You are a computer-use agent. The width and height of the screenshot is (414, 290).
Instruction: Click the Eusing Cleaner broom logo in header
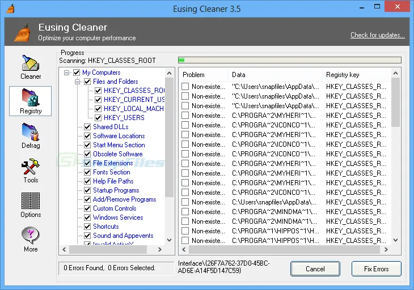coord(23,33)
